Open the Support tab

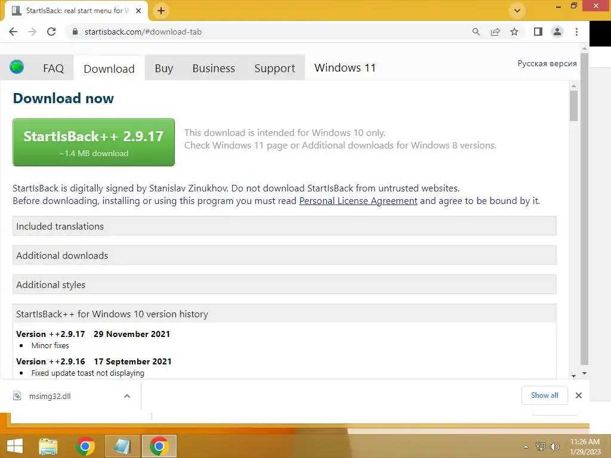(x=274, y=69)
